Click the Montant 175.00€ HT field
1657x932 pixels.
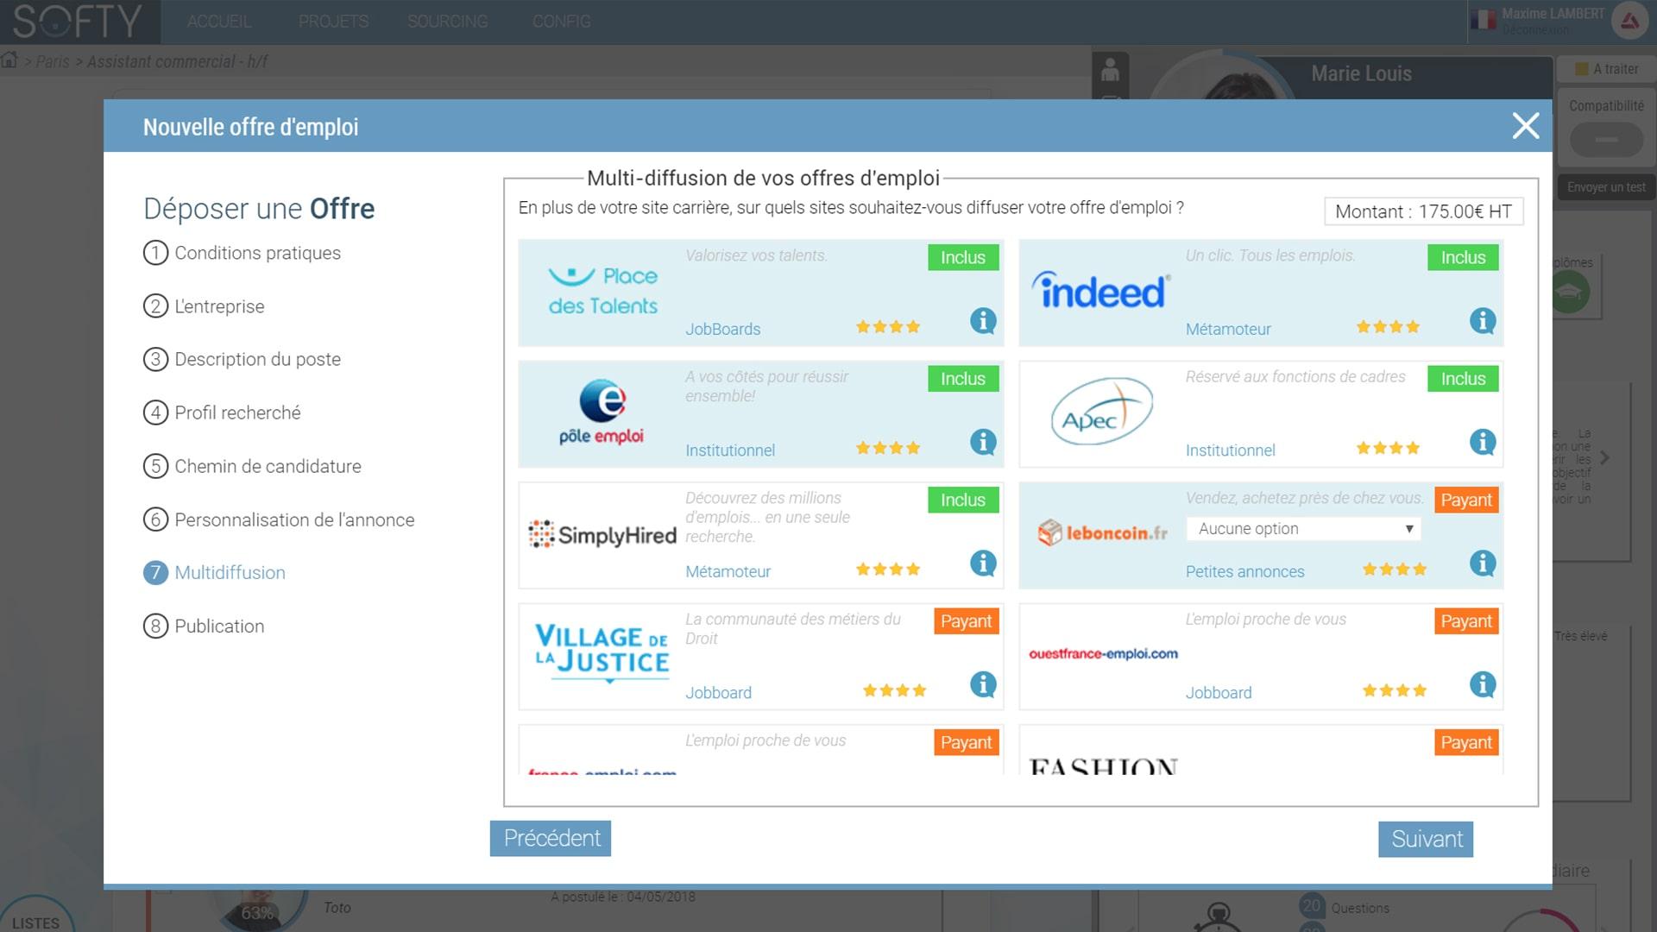point(1423,211)
